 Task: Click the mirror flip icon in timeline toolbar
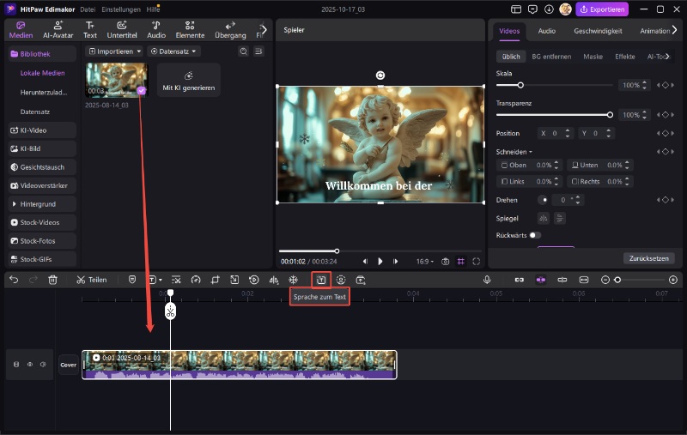point(274,280)
